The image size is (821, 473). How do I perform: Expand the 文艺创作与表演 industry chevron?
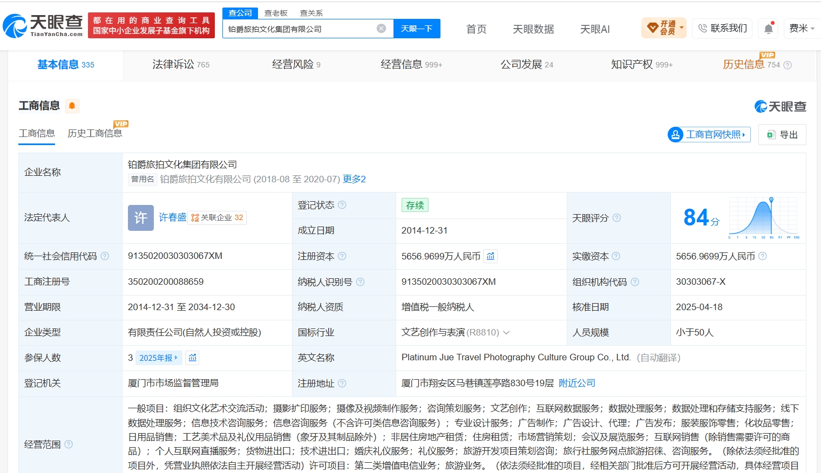tap(506, 333)
